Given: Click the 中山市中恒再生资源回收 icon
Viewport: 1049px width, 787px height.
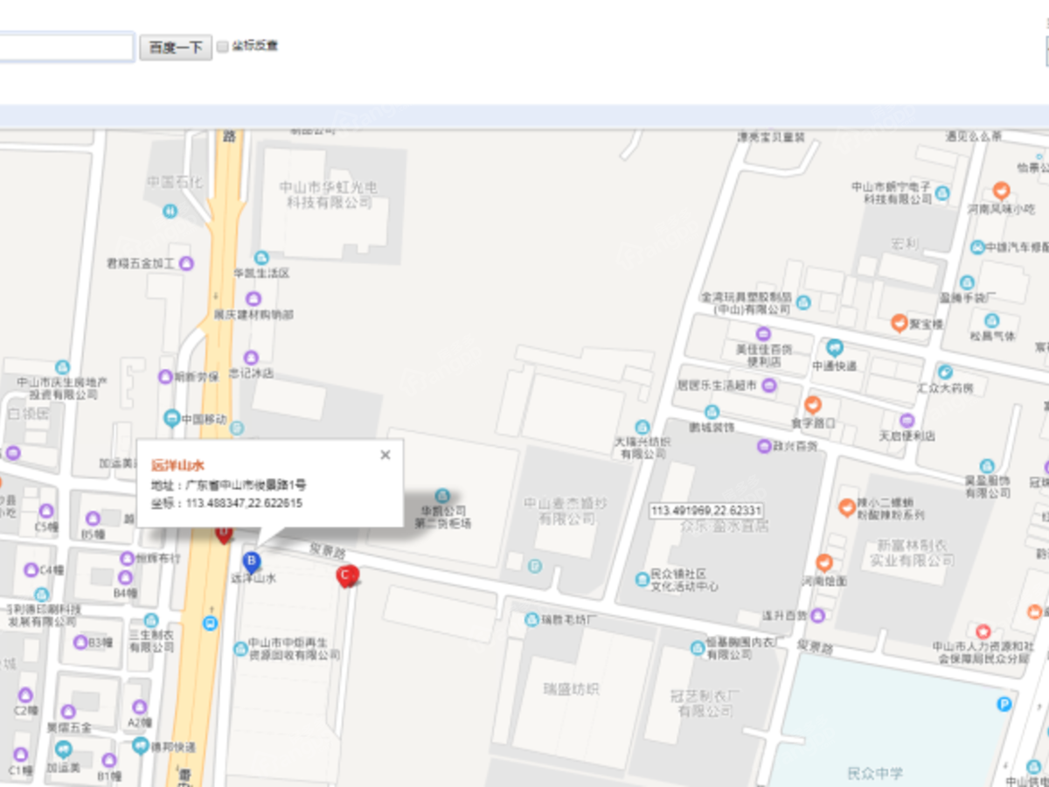Looking at the screenshot, I should [x=240, y=648].
